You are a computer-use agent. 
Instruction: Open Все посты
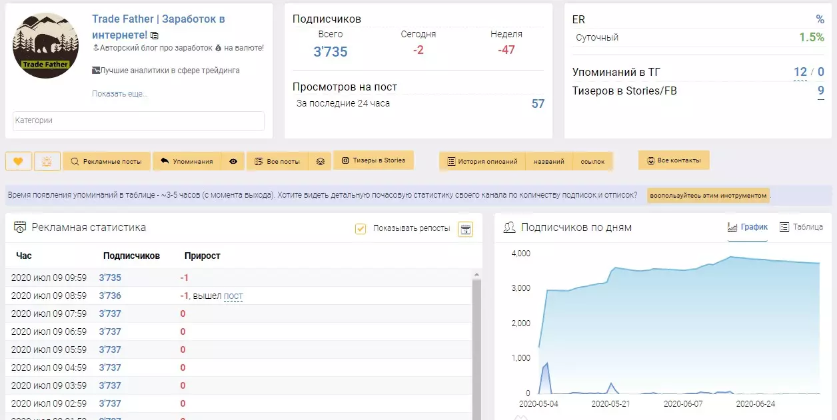tap(277, 161)
